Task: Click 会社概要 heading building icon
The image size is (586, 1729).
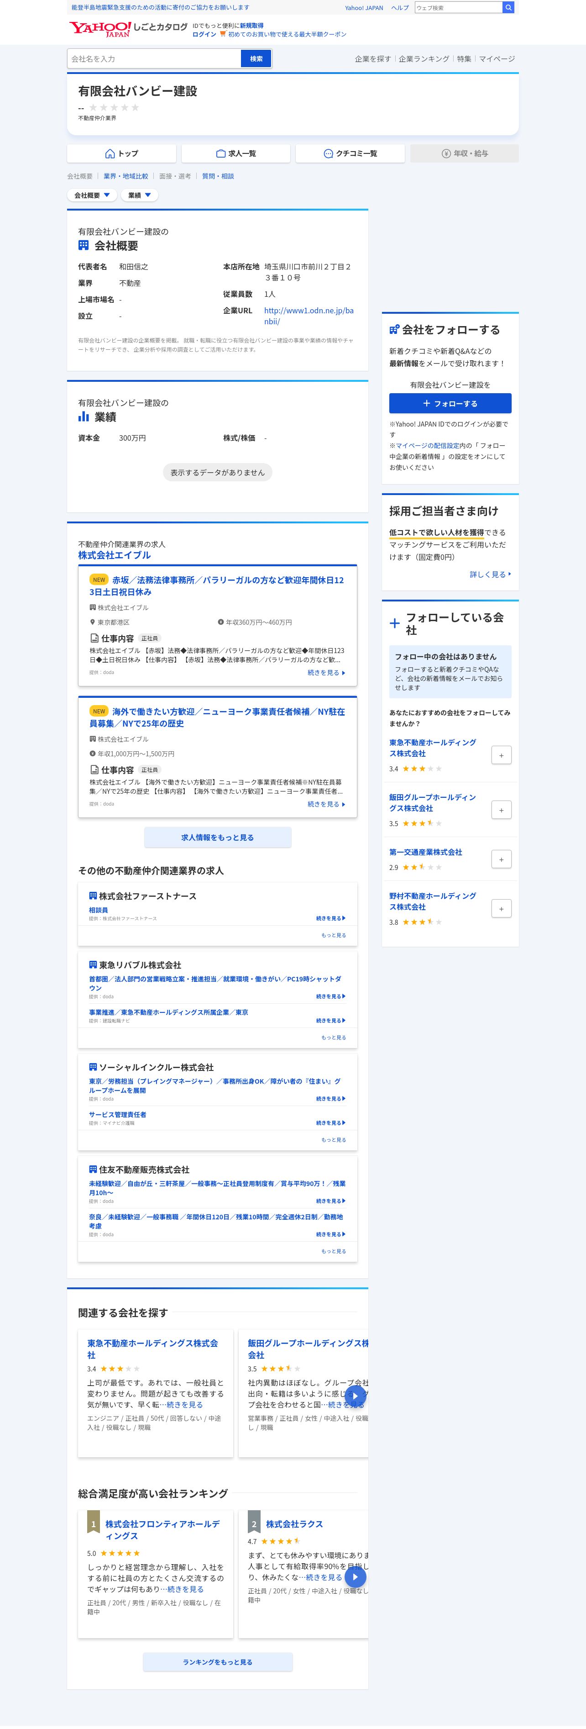Action: tap(84, 246)
